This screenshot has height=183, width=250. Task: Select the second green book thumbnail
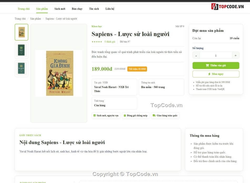coord(22,50)
